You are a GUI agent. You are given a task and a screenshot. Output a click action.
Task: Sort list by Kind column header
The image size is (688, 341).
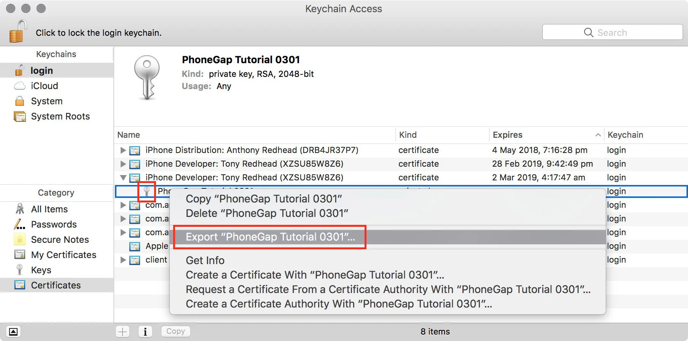pos(443,135)
